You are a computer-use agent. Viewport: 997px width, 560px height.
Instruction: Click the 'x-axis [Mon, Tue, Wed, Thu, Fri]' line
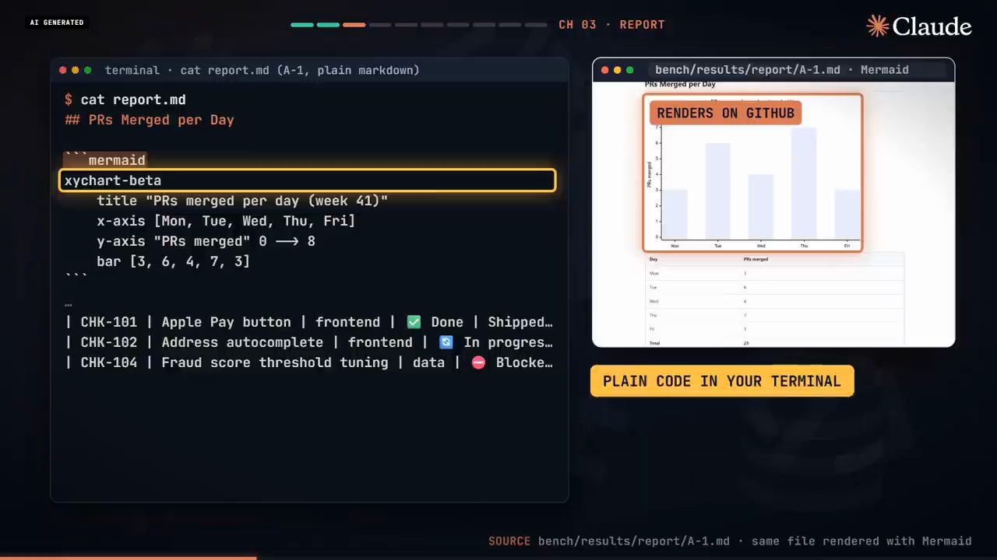(226, 221)
